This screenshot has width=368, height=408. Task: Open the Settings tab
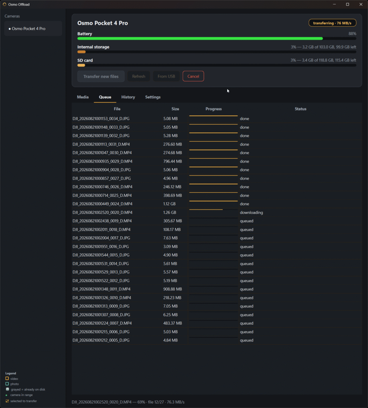point(153,97)
